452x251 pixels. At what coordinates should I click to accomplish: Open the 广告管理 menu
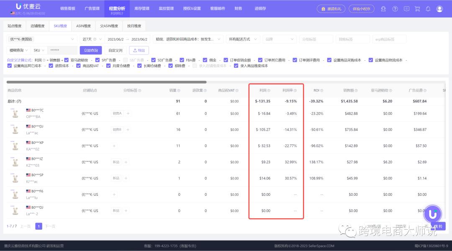(x=92, y=9)
